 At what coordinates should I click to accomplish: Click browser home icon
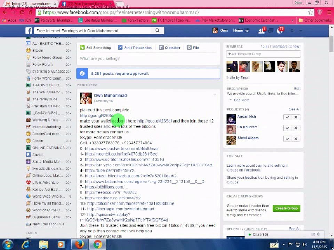click(30, 12)
